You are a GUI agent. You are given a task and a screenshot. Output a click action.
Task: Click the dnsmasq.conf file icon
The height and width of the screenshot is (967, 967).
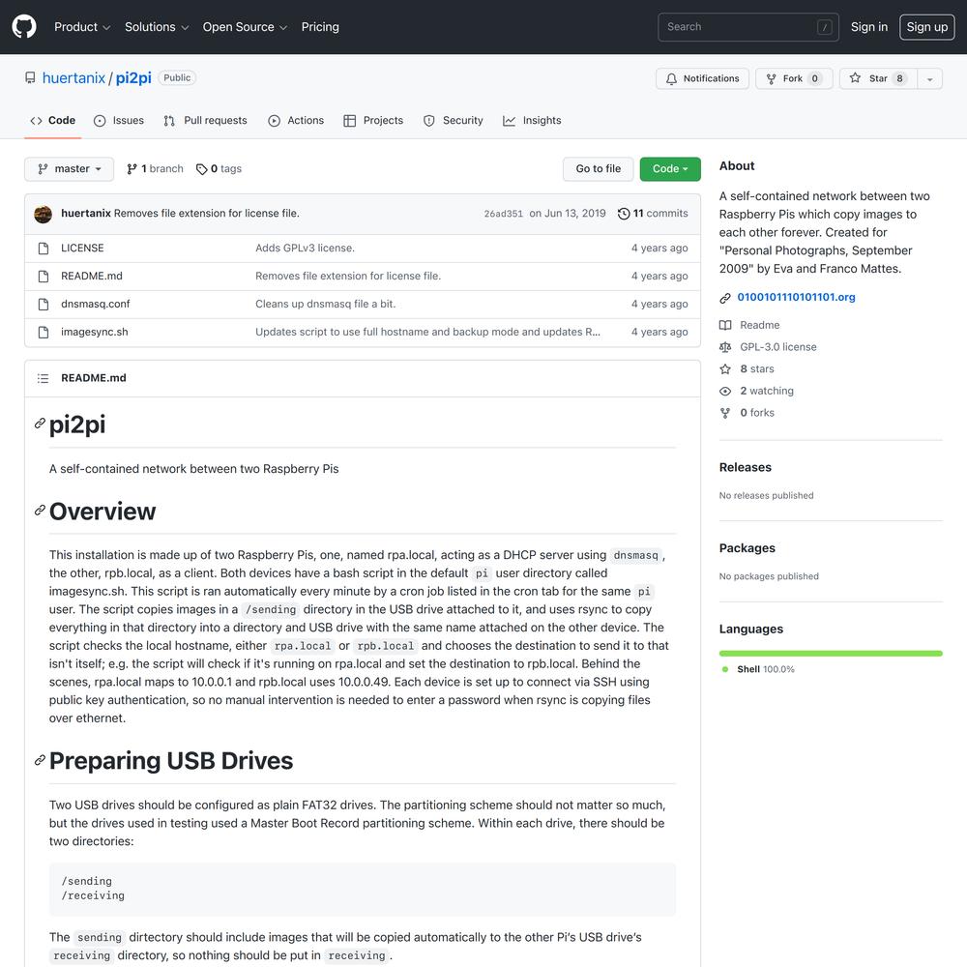[44, 305]
